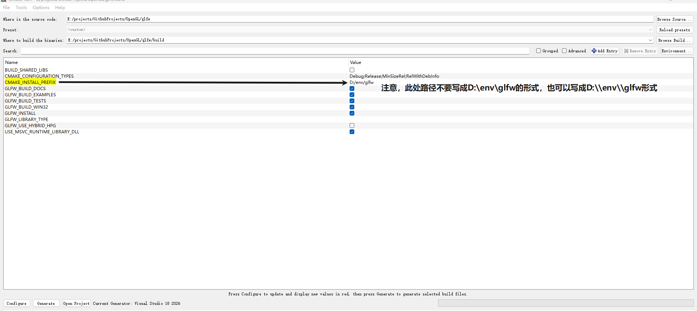Uncheck USE_MSVC_RUNTIME_LIBRARY_DLL checkbox
Screen dimensions: 697x311
point(352,132)
